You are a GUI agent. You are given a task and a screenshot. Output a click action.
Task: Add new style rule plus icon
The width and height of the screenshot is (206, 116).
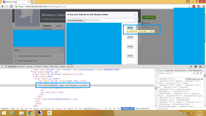click(x=194, y=73)
